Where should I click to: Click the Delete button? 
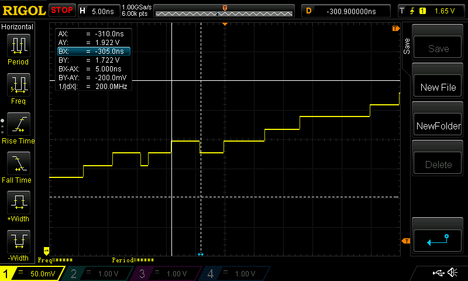click(438, 163)
